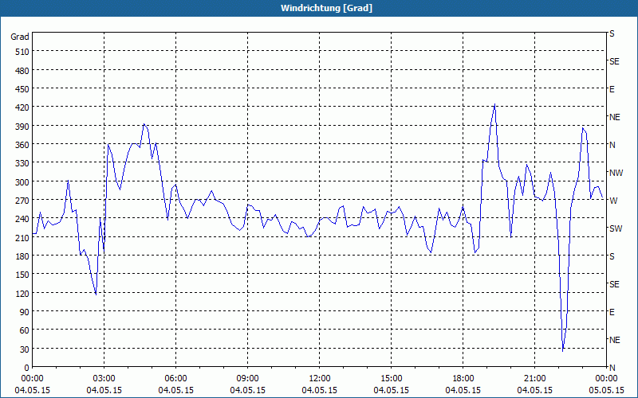Screen dimensions: 638x398
Task: Click the 180 degree axis label
Action: pos(22,256)
